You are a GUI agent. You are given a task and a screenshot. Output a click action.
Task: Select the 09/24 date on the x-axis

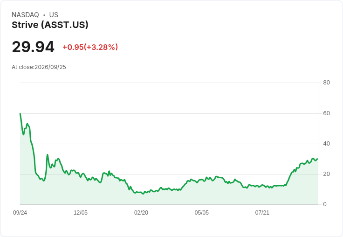tap(20, 213)
